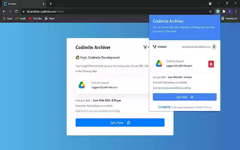Click Google Drive icon in popup

(159, 63)
